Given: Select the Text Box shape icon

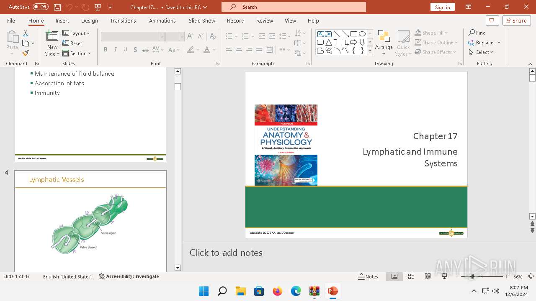Looking at the screenshot, I should [320, 34].
